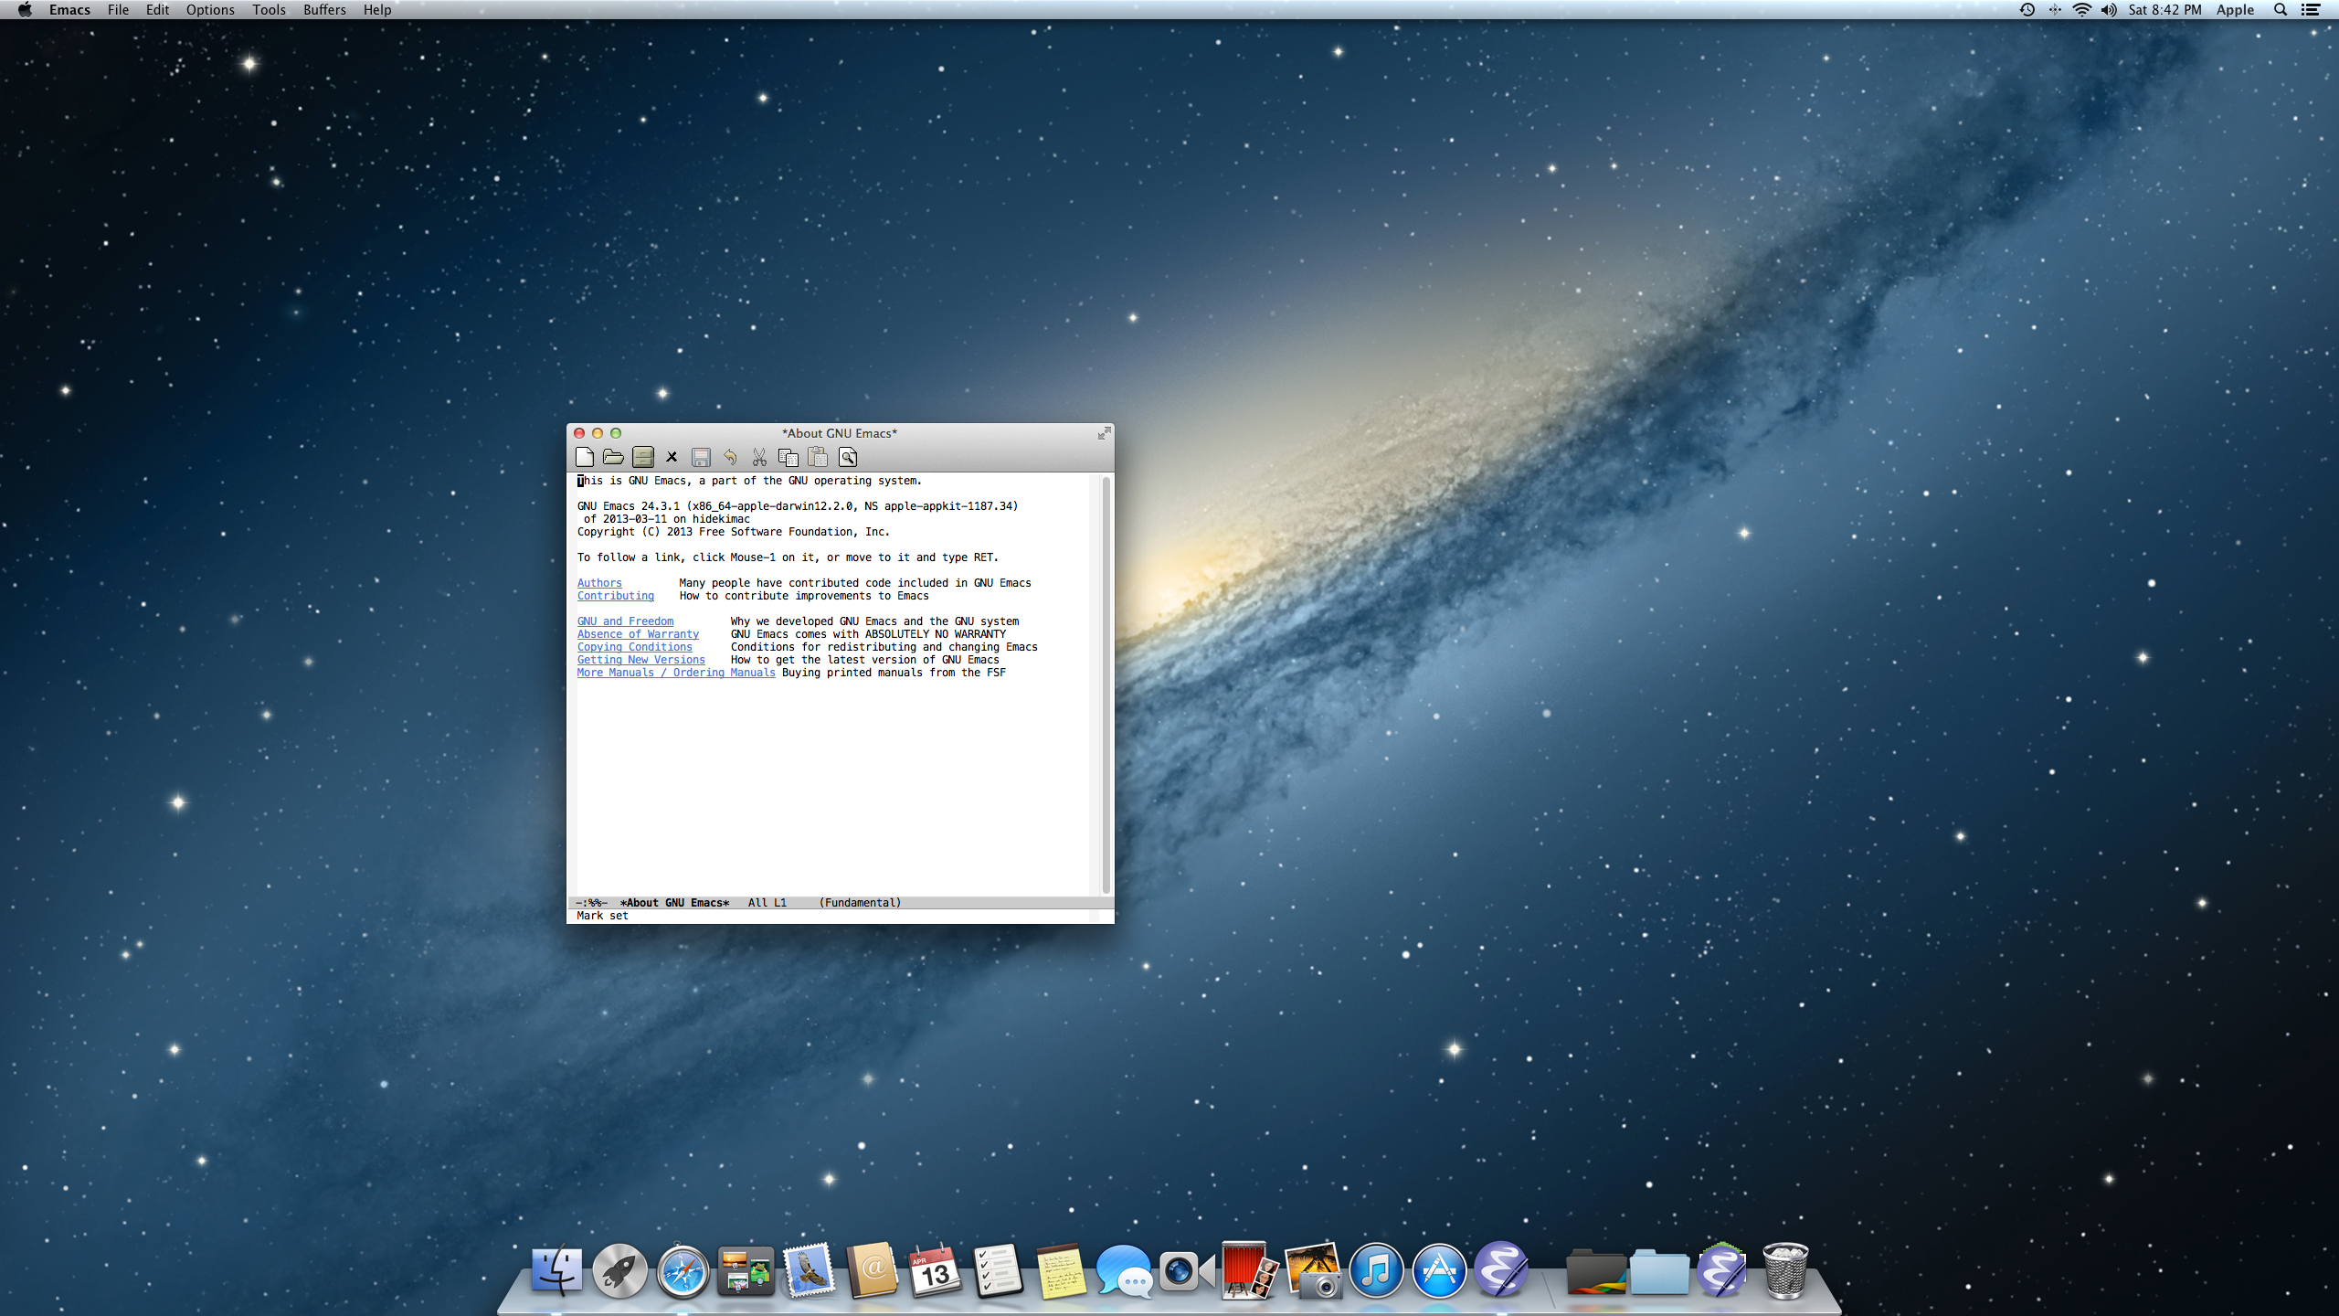This screenshot has height=1316, width=2339.
Task: Open the Options menu
Action: click(210, 10)
